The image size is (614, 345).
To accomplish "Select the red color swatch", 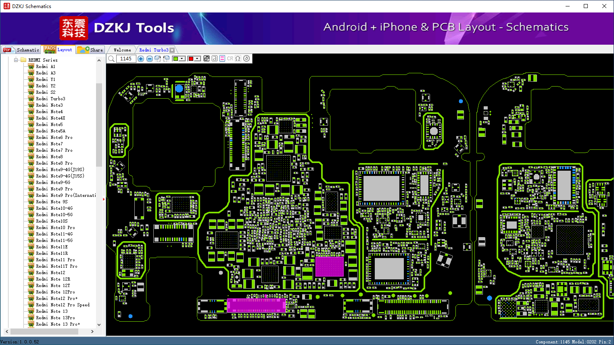I will (x=191, y=59).
